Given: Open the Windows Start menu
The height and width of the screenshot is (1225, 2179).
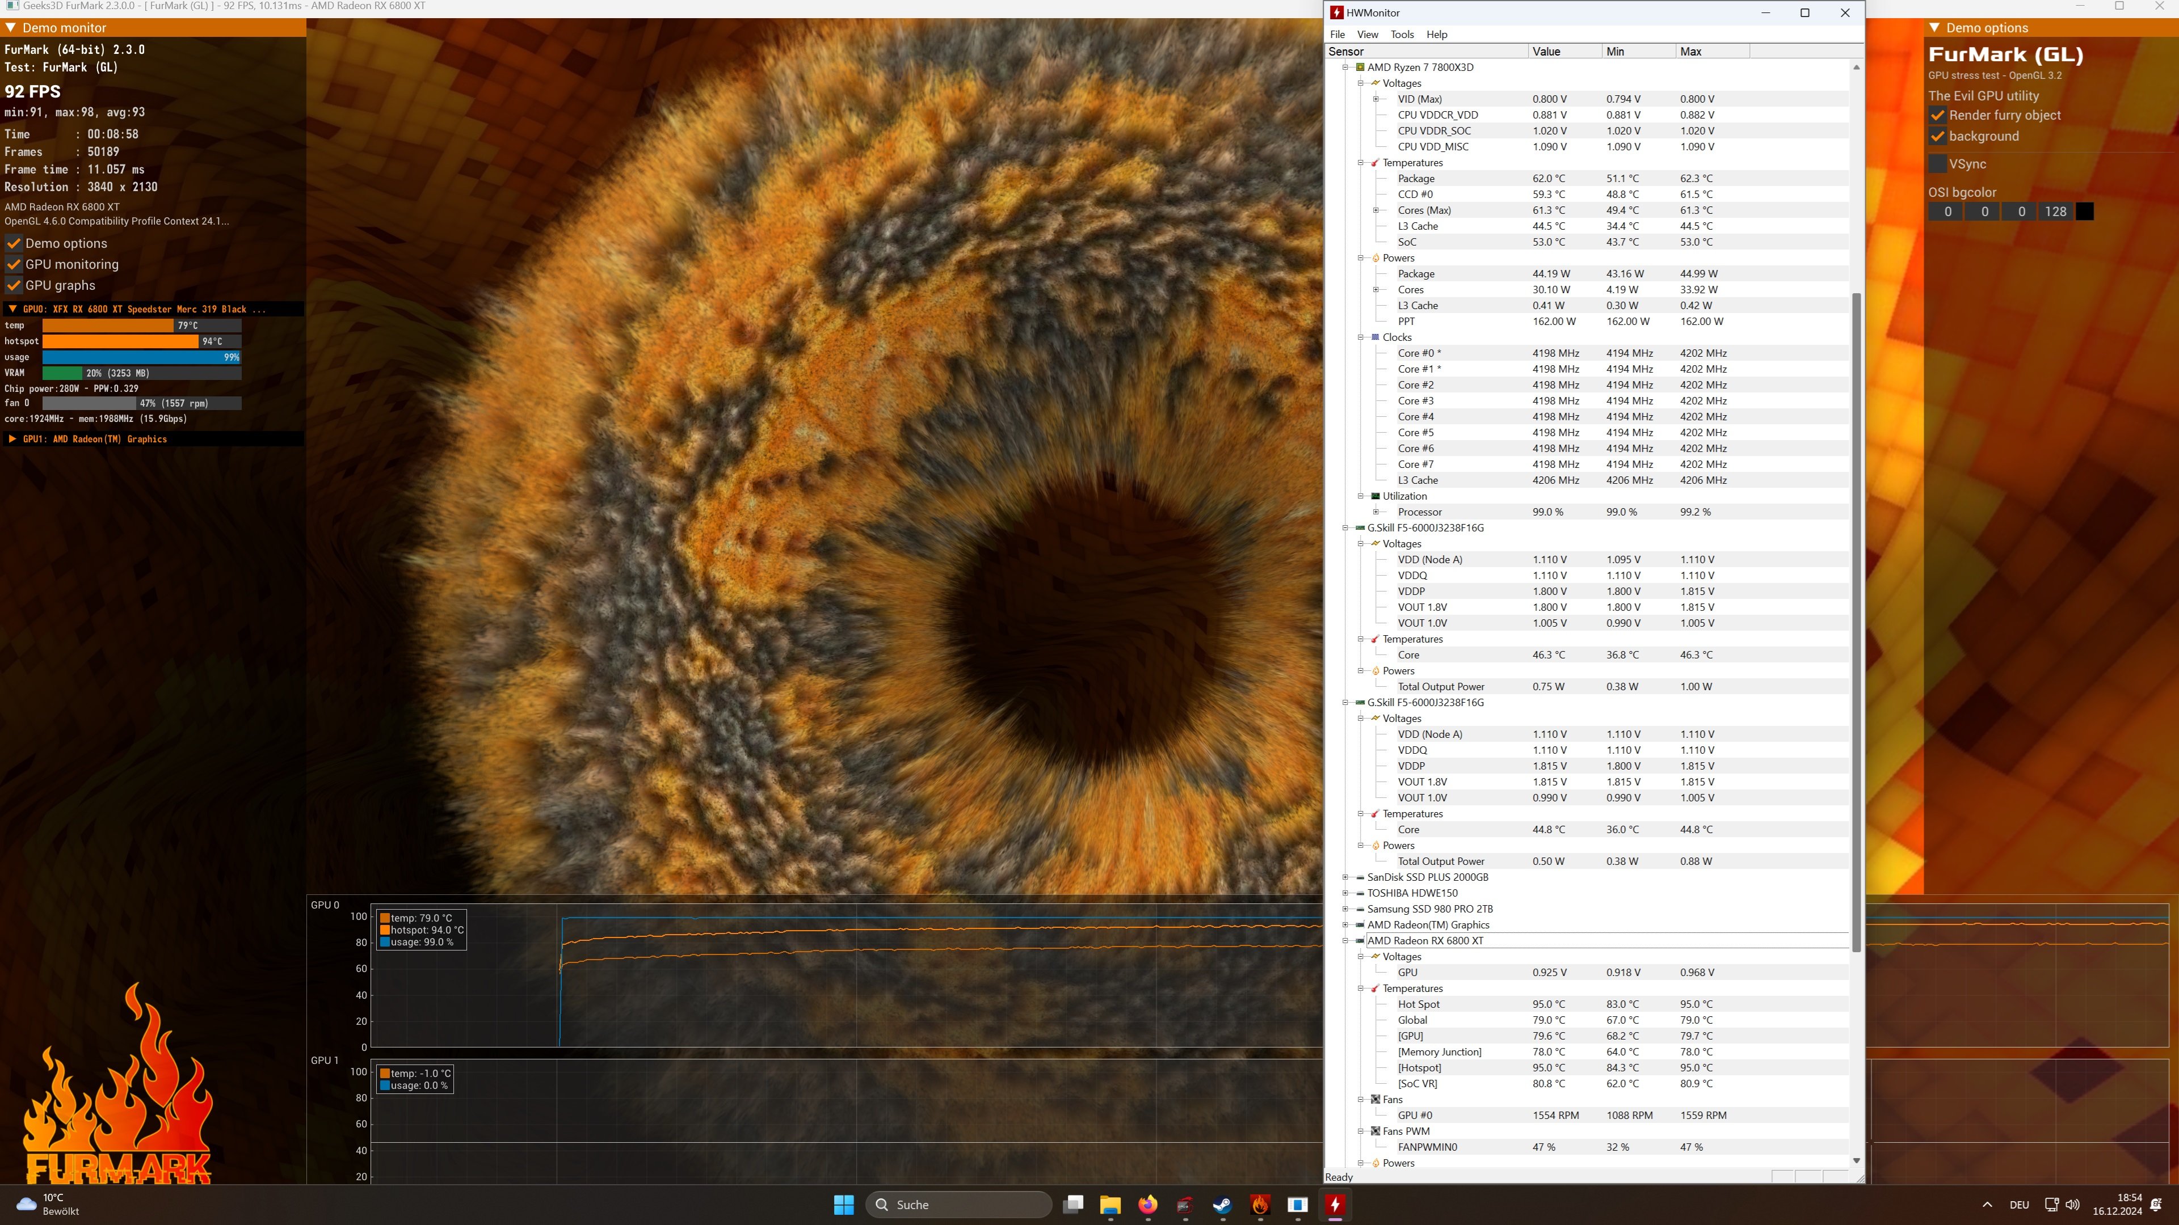Looking at the screenshot, I should pos(843,1205).
